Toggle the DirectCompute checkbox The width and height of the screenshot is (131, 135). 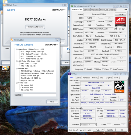click(x=111, y=69)
